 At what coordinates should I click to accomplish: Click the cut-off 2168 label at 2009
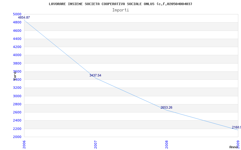[x=236, y=127]
